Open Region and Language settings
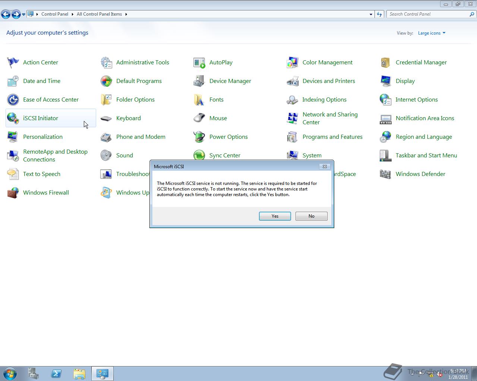The height and width of the screenshot is (381, 477). tap(424, 137)
